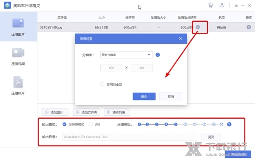Click the width field showing 600
The image size is (255, 160).
tap(111, 68)
